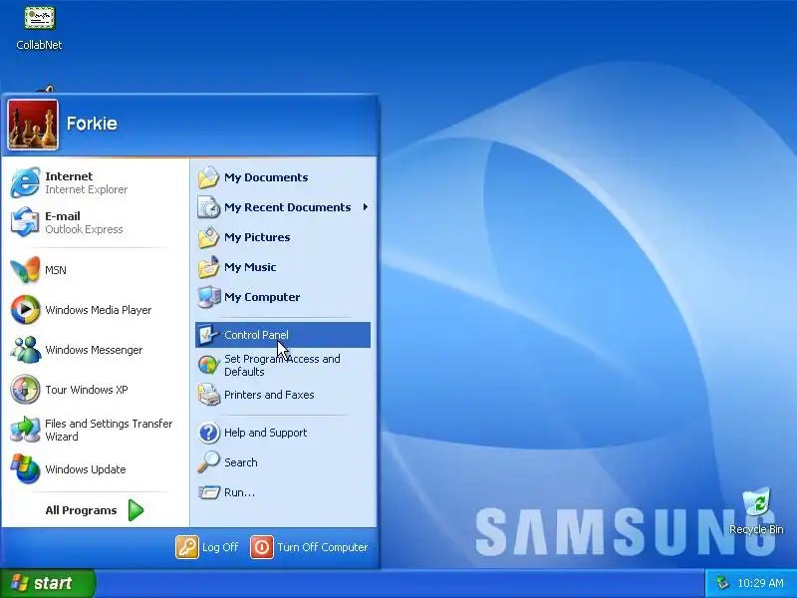The image size is (797, 598).
Task: Choose the Search menu entry
Action: coord(241,462)
